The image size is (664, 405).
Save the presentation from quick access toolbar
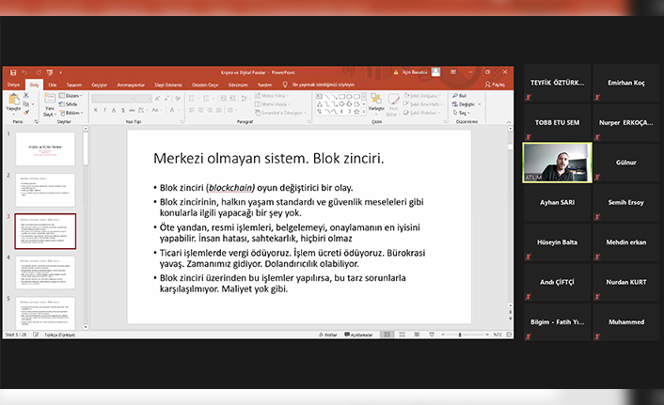click(x=13, y=72)
